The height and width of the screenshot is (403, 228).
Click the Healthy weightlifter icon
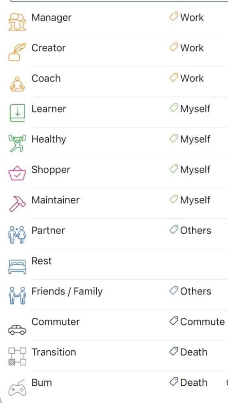[17, 143]
